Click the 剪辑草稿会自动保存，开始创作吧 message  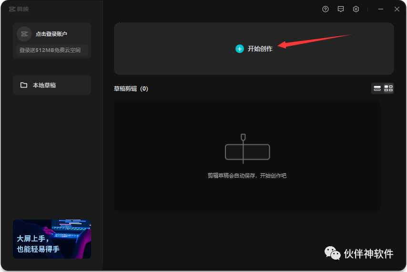coord(247,176)
